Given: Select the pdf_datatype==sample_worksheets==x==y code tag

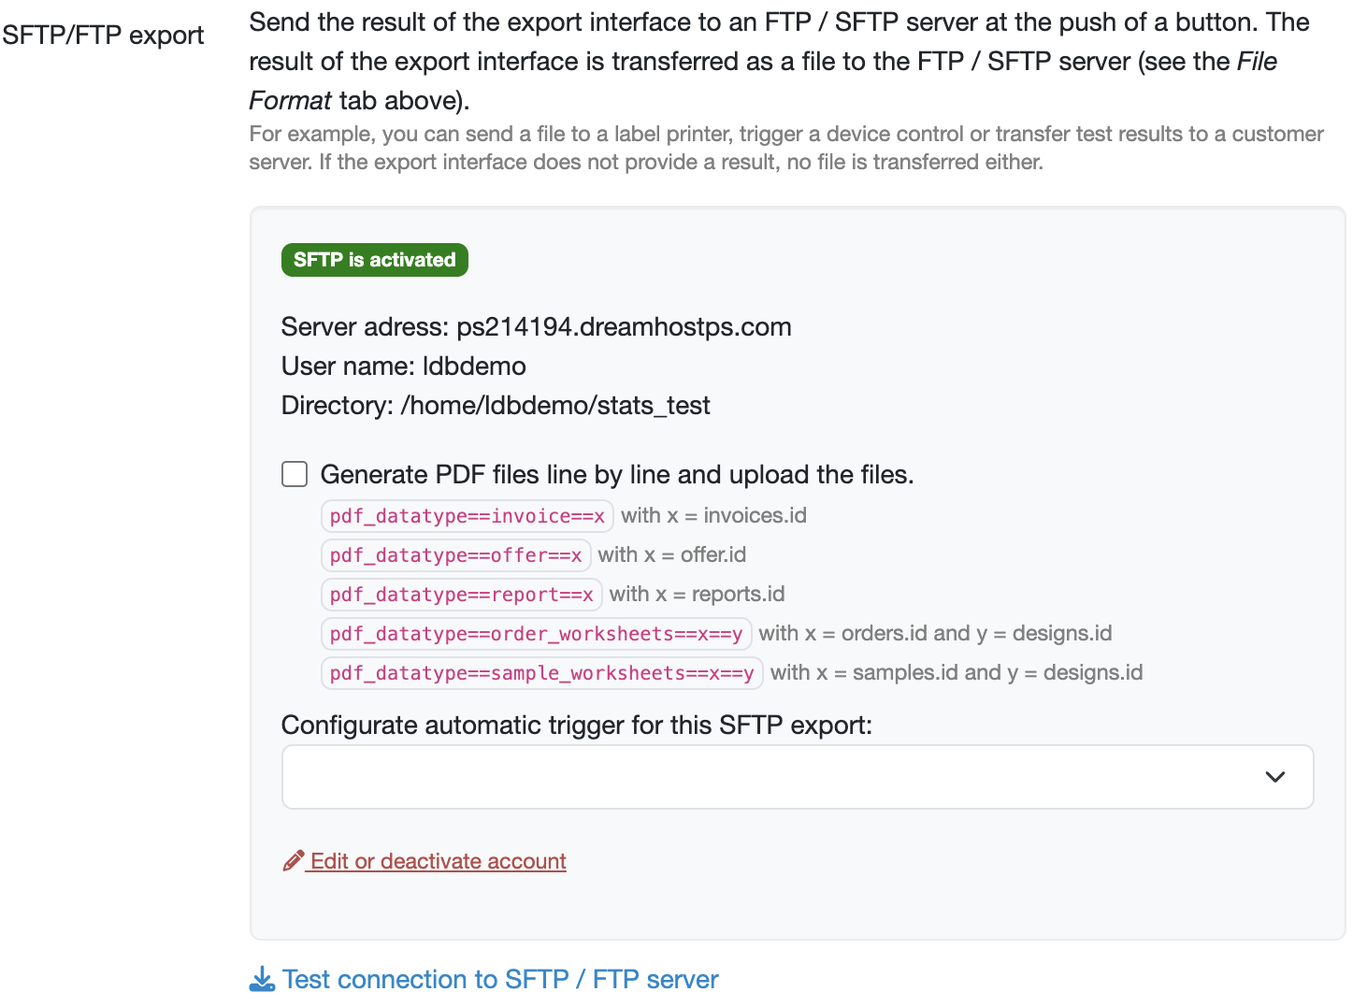Looking at the screenshot, I should (541, 673).
